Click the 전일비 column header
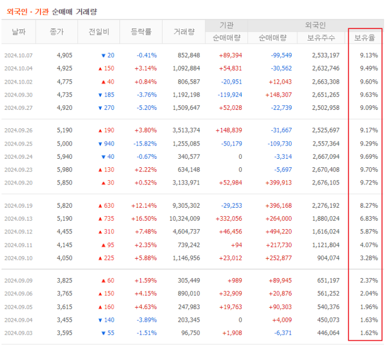Image resolution: width=391 pixels, height=347 pixels. pyautogui.click(x=99, y=32)
